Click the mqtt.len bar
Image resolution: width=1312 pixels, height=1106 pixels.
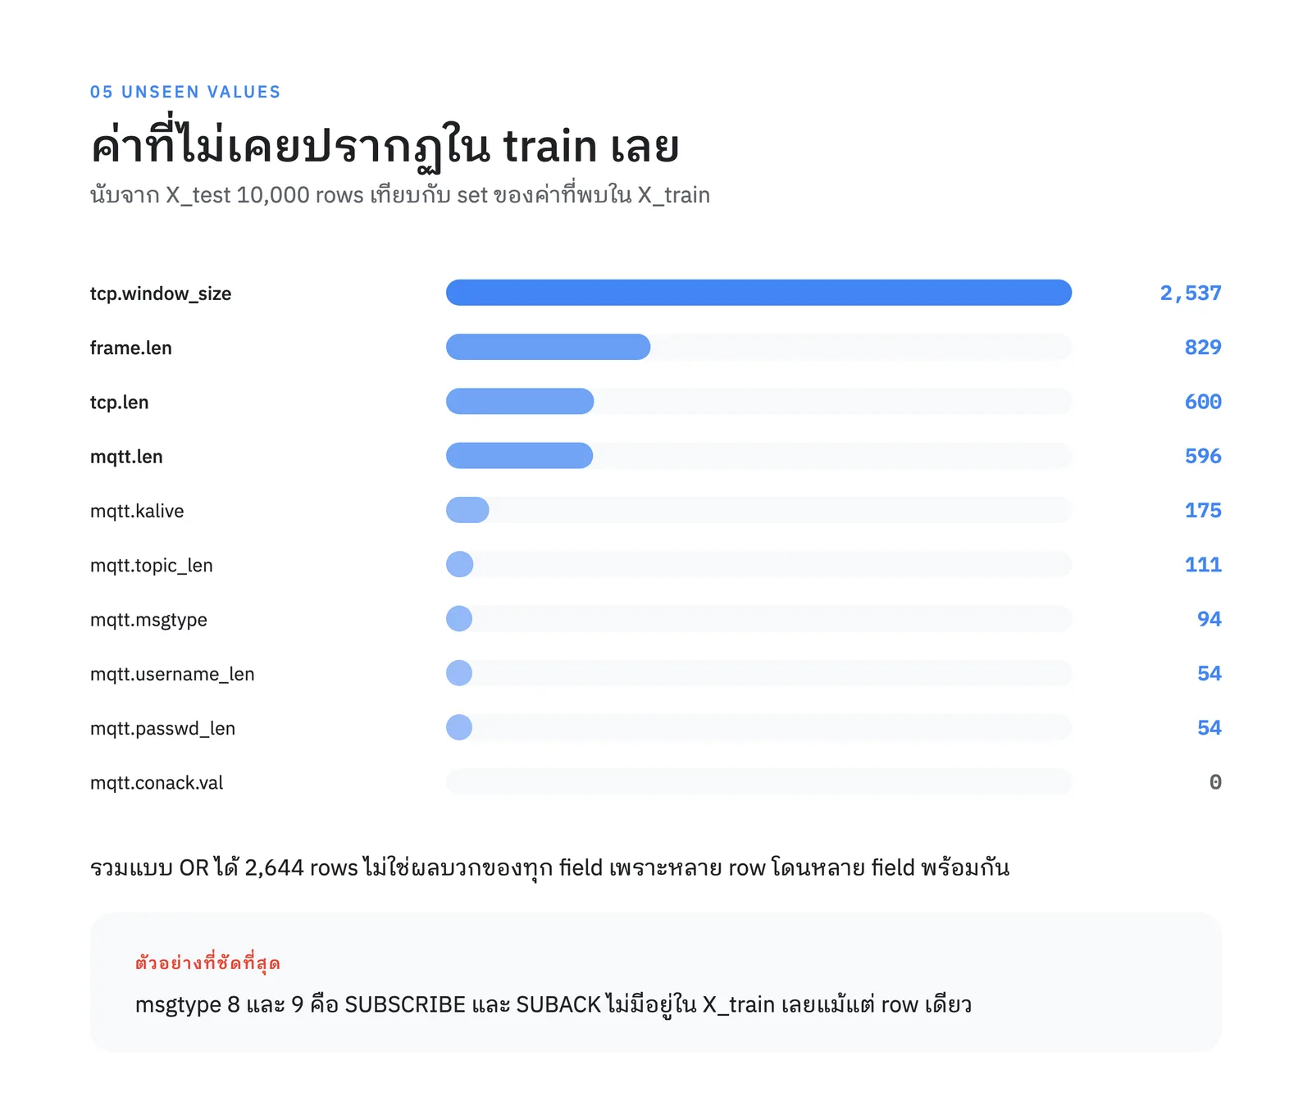click(x=758, y=456)
